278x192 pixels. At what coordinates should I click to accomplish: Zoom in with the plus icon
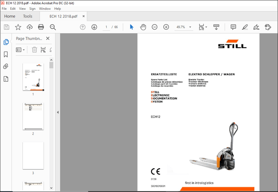166,27
